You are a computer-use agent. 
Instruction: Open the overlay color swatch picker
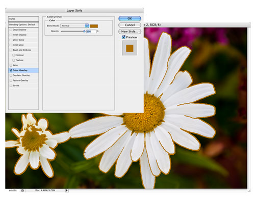(94, 26)
